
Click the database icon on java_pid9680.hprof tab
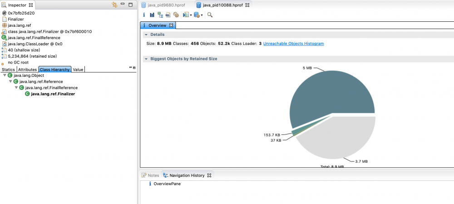point(143,5)
